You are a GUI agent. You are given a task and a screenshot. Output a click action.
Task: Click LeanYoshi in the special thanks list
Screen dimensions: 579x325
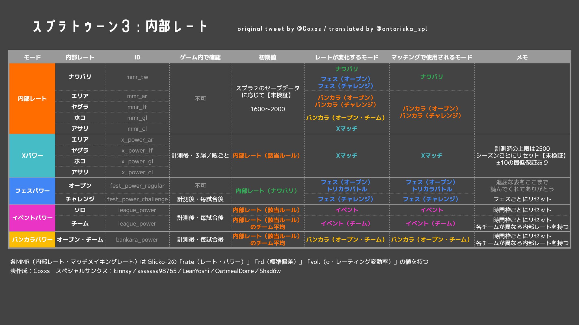click(x=196, y=271)
